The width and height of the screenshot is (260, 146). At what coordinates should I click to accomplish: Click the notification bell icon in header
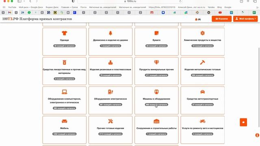pyautogui.click(x=196, y=19)
